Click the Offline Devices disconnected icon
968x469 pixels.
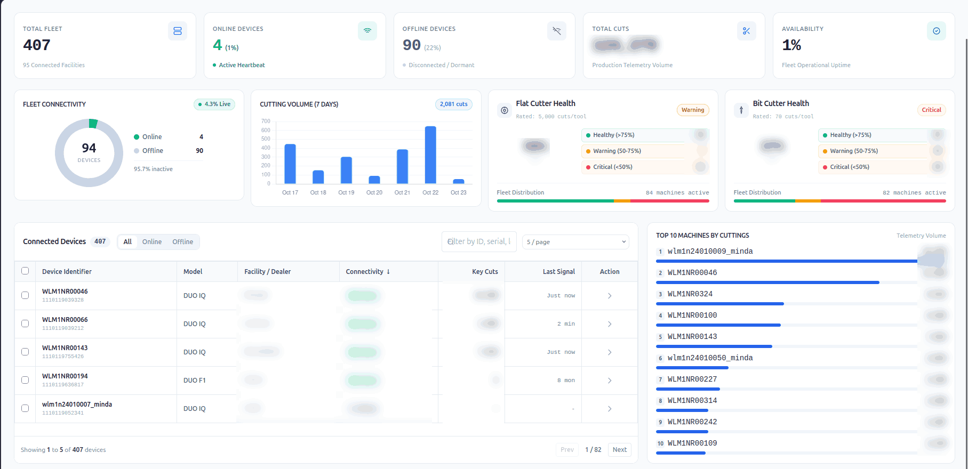(557, 31)
